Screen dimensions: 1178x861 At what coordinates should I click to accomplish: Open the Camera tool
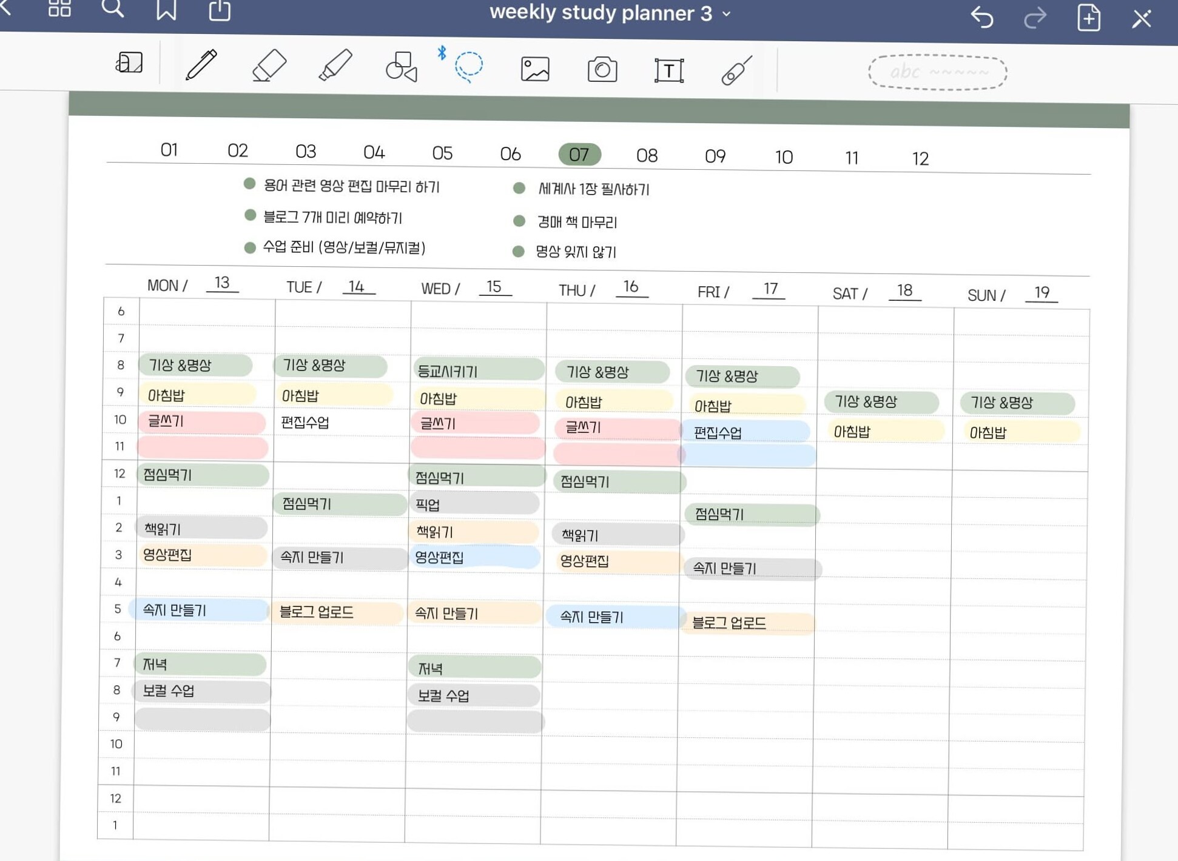(603, 70)
